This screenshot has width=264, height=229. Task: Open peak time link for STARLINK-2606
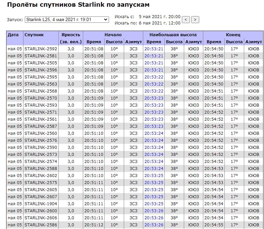(154, 218)
